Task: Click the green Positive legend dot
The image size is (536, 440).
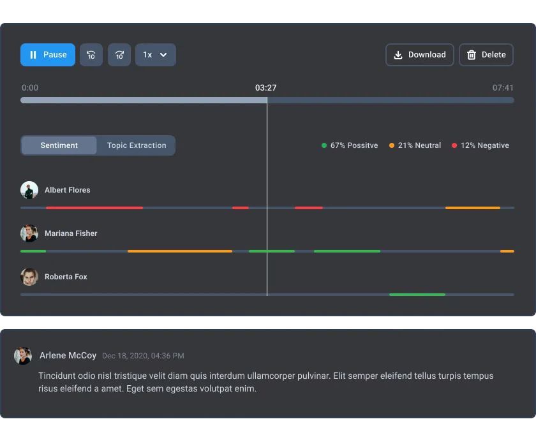Action: point(324,145)
